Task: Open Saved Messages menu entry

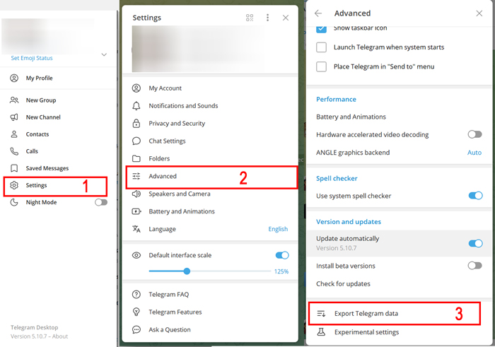Action: click(x=59, y=168)
